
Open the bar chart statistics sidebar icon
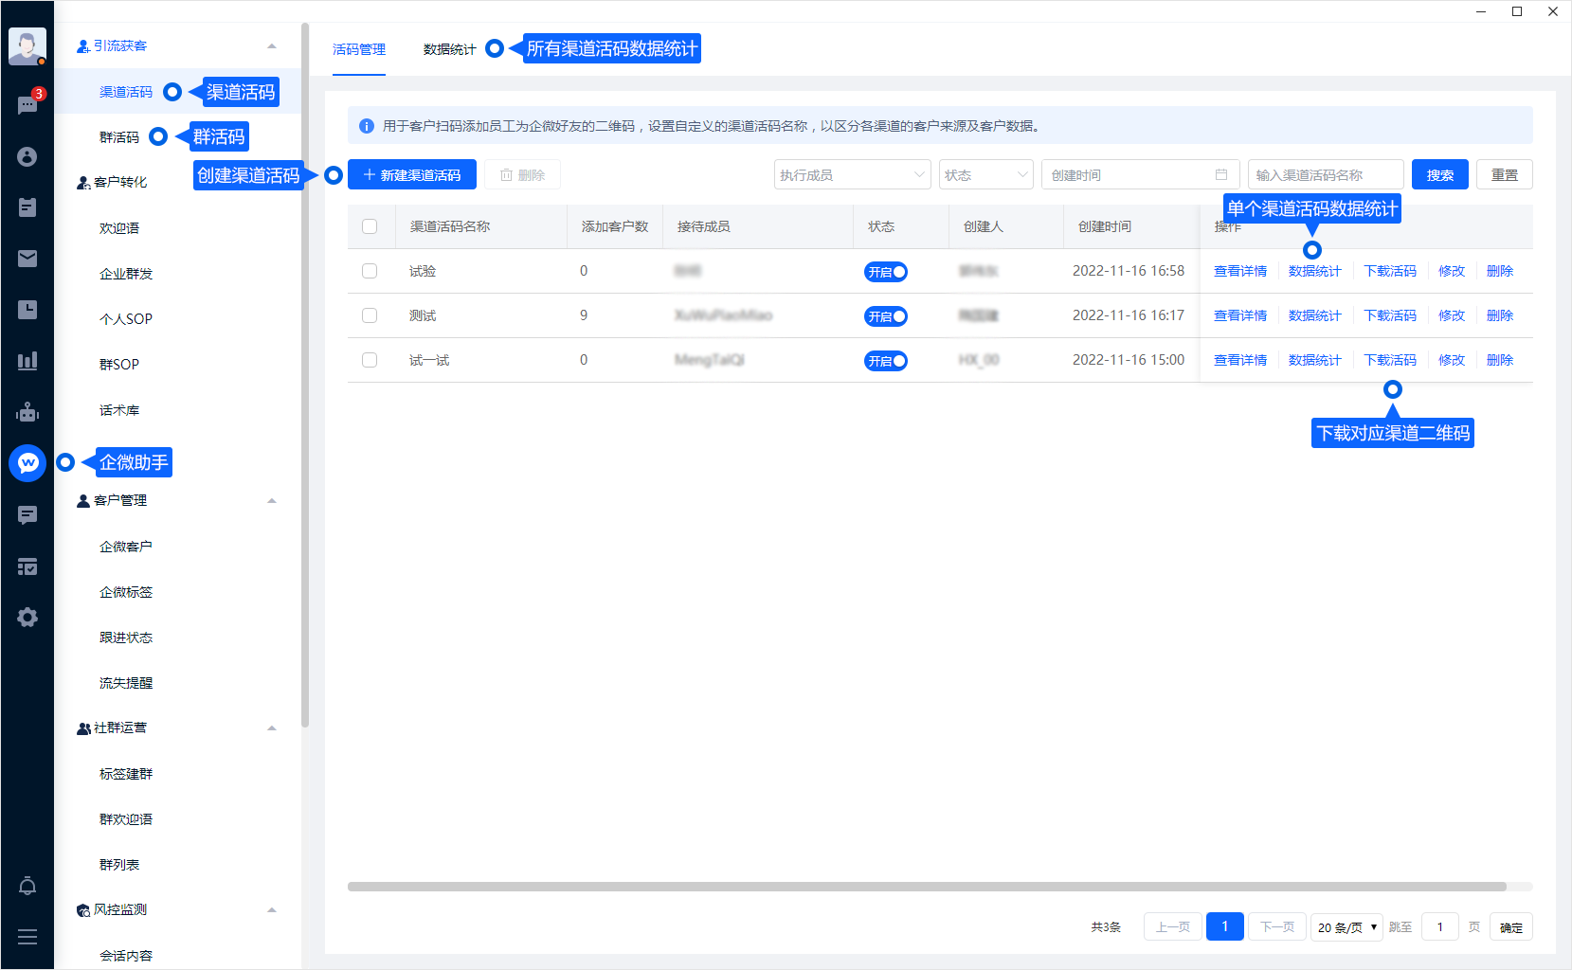tap(27, 361)
